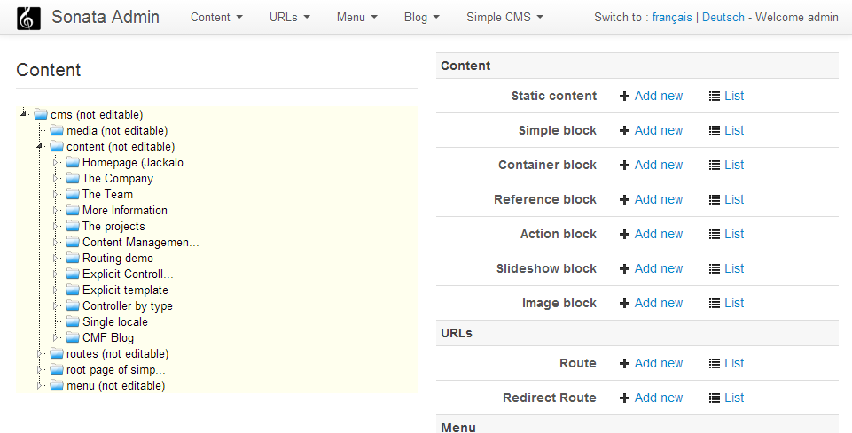Click the plus icon beside Static content
This screenshot has height=433, width=852.
(624, 96)
